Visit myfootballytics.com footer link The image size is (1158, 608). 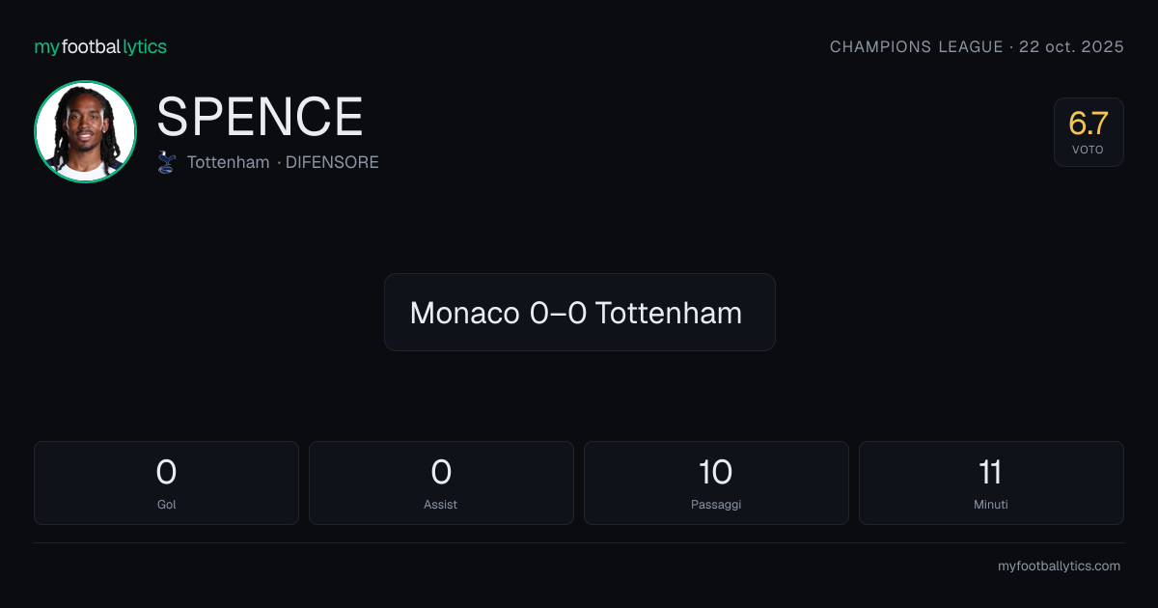1059,567
